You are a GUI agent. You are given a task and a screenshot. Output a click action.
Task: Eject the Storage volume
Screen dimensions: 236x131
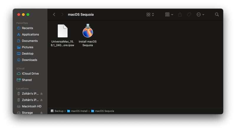(x=42, y=112)
